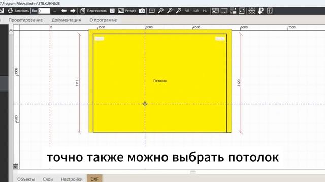Take a snapshot with the camera icon
This screenshot has width=325, height=182.
142,11
